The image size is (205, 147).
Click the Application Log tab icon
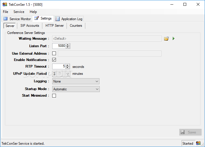coord(57,19)
